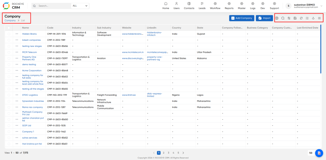Open row actions for DTDC Logistics
The image size is (326, 160).
(x=17, y=95)
